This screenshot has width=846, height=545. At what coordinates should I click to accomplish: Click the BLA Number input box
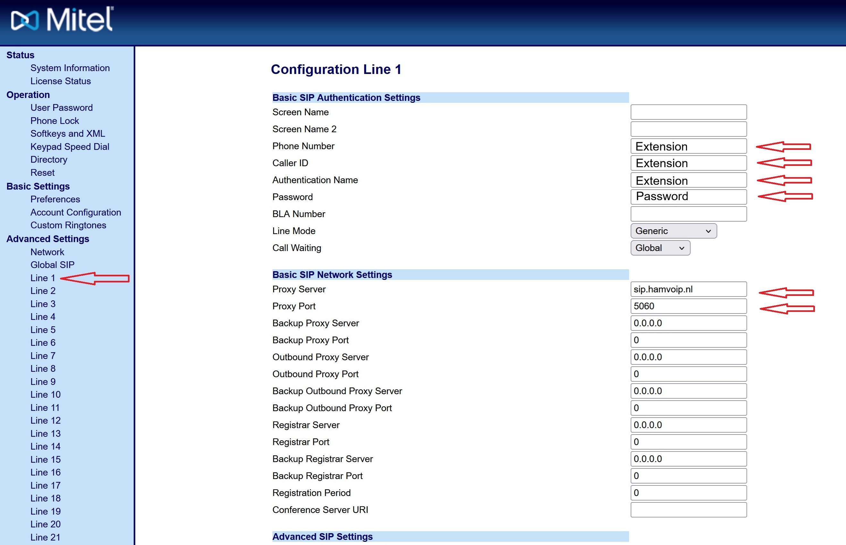click(x=688, y=214)
